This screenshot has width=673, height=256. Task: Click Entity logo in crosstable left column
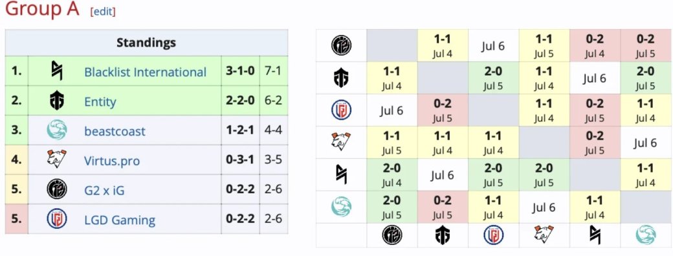pos(341,78)
